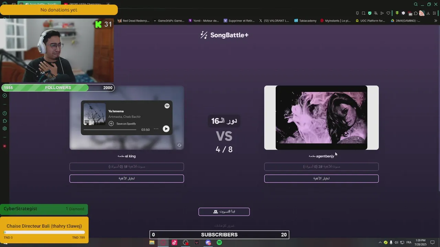
Task: Open the extension with 99 badge
Action: click(x=410, y=13)
